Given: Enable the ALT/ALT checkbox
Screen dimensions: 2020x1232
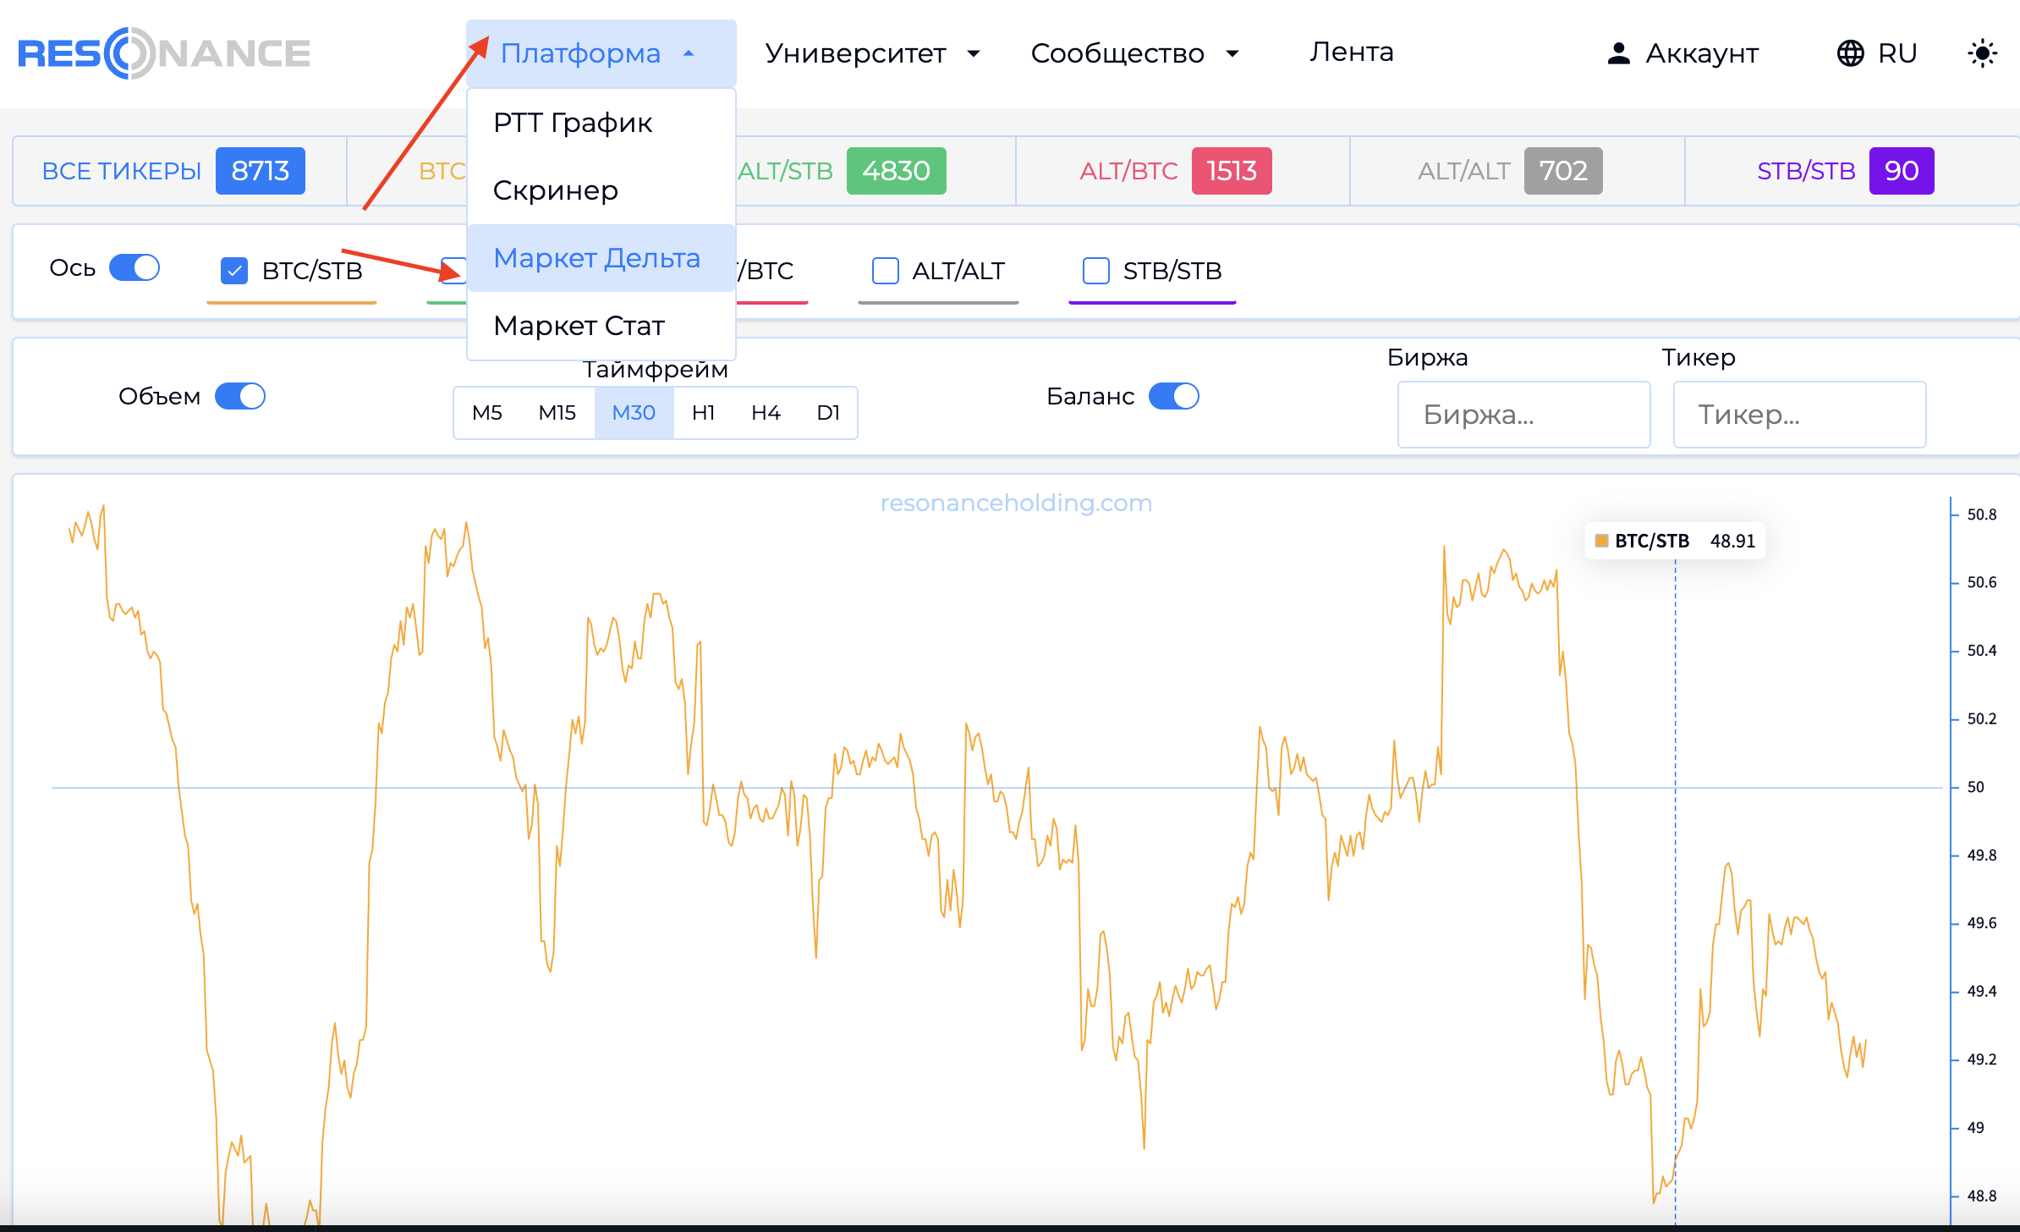Looking at the screenshot, I should click(885, 271).
